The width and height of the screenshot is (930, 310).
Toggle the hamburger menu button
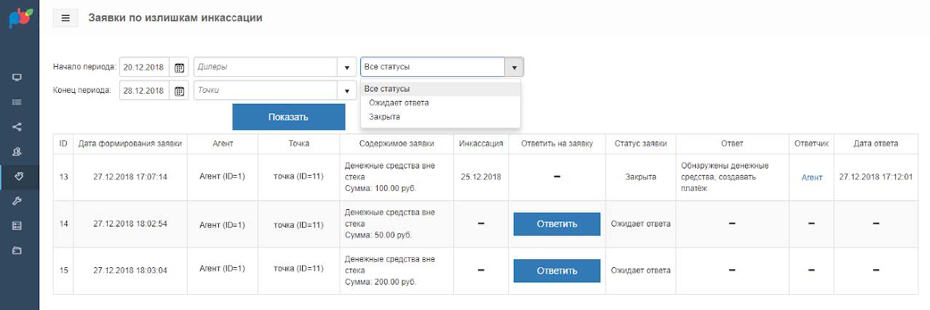pos(65,18)
